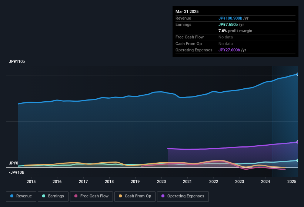Image resolution: width=304 pixels, height=207 pixels.
Task: Click the 2022 x-axis label
Action: click(x=214, y=181)
